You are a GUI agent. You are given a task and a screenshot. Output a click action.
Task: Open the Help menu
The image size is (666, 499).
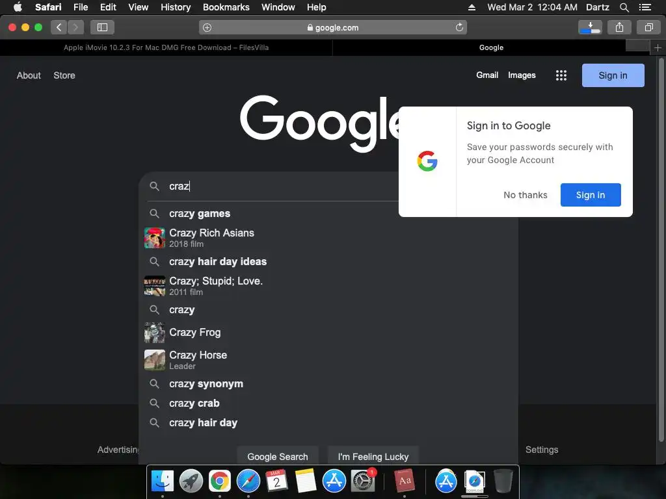pos(317,7)
